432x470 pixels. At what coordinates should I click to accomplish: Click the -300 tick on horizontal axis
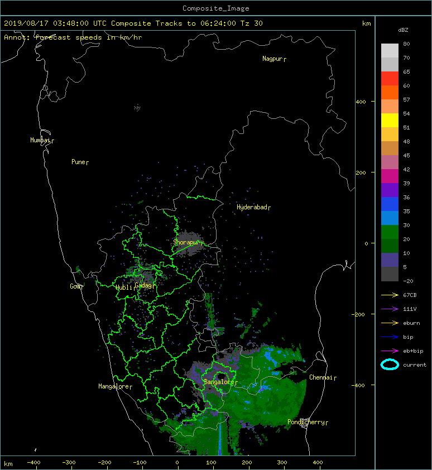(69, 463)
